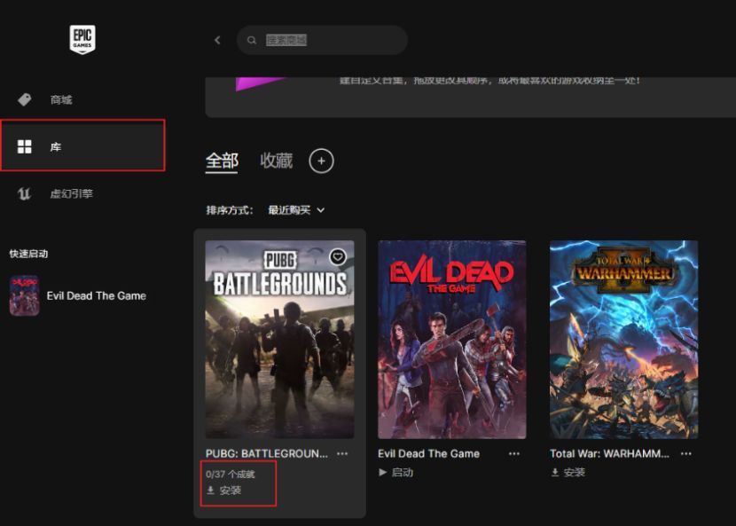Open the PUBG: BATTLEGROUNDS options menu dots
This screenshot has width=736, height=526.
(342, 453)
